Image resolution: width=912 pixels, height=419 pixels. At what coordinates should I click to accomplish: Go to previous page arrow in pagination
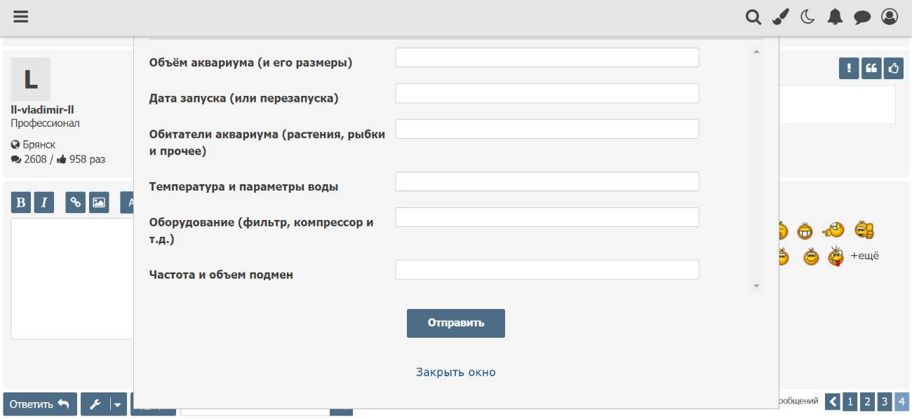[x=832, y=401]
